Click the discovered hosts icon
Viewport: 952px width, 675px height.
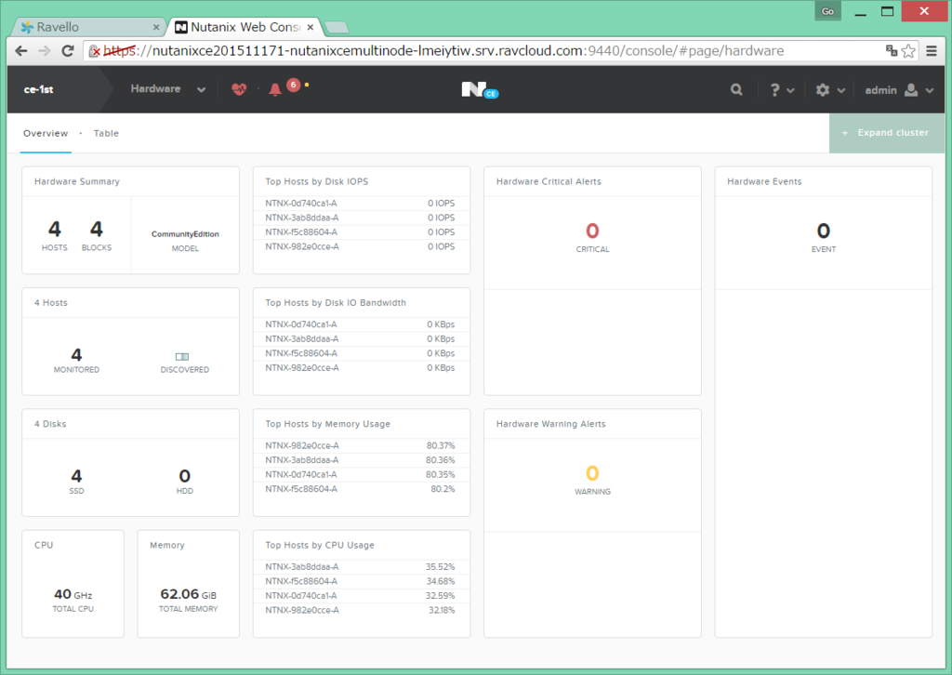pyautogui.click(x=182, y=356)
